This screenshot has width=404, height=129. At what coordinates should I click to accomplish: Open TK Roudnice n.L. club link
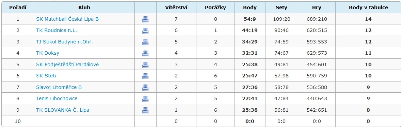[x=56, y=31]
